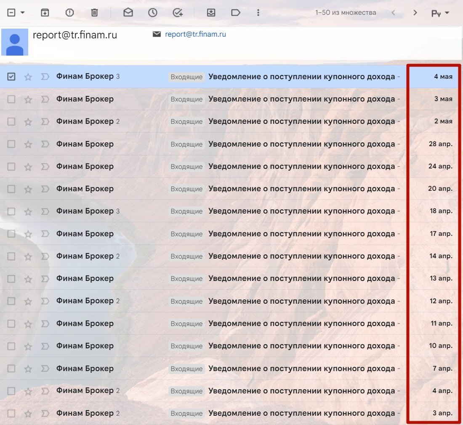The width and height of the screenshot is (463, 425).
Task: Click the Snooze clock icon
Action: (x=153, y=13)
